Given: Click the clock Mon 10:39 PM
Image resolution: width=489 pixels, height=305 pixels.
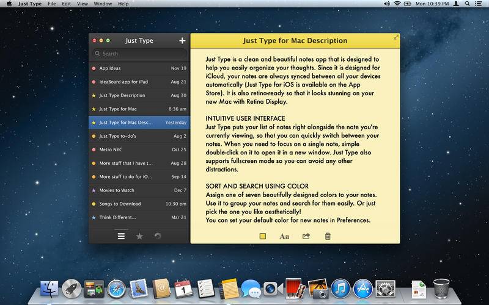Looking at the screenshot, I should [x=432, y=4].
